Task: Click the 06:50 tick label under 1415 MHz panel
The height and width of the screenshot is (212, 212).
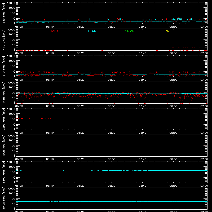Action: (173, 106)
